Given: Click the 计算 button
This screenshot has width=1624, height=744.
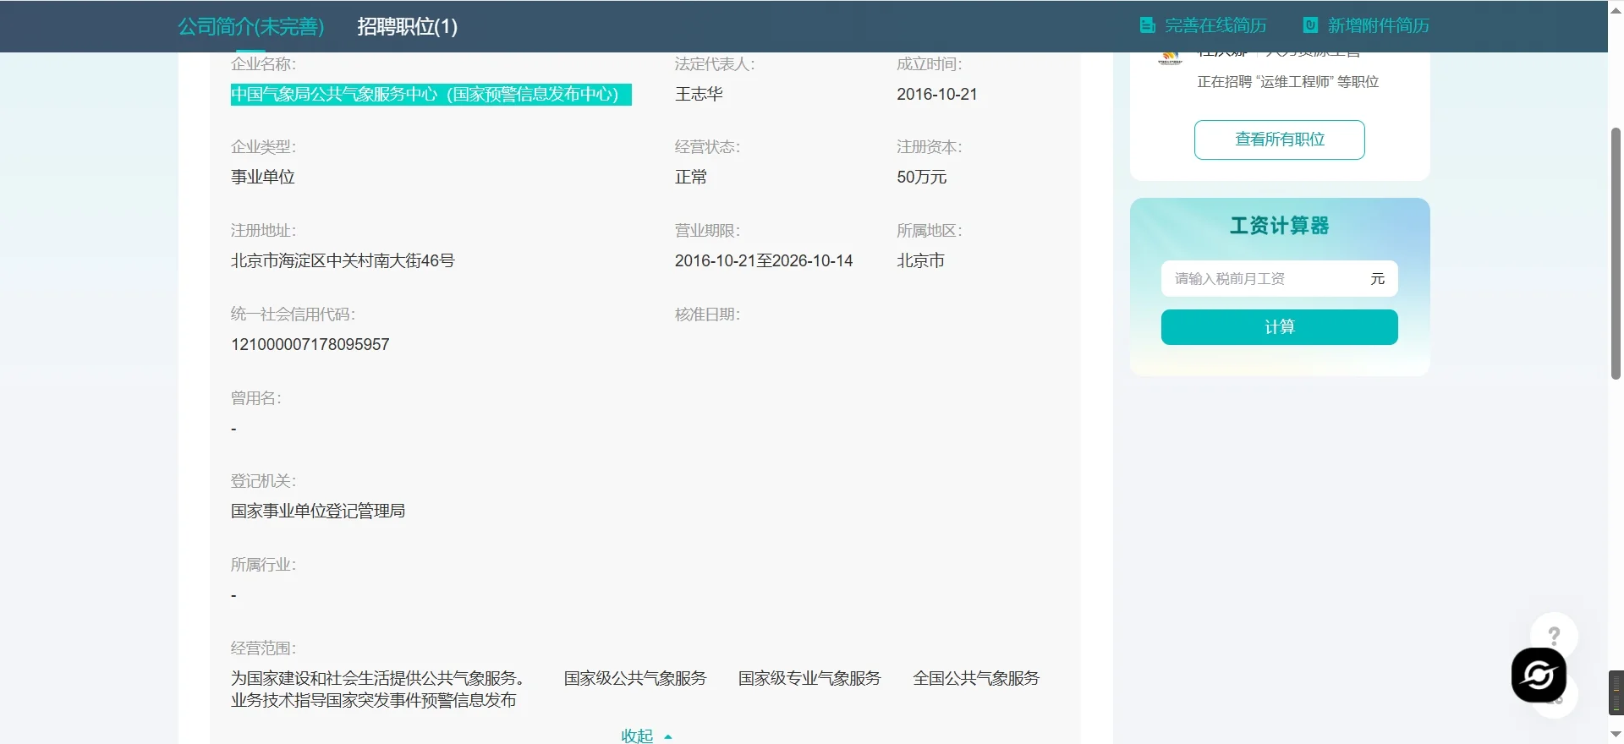Looking at the screenshot, I should pos(1279,327).
